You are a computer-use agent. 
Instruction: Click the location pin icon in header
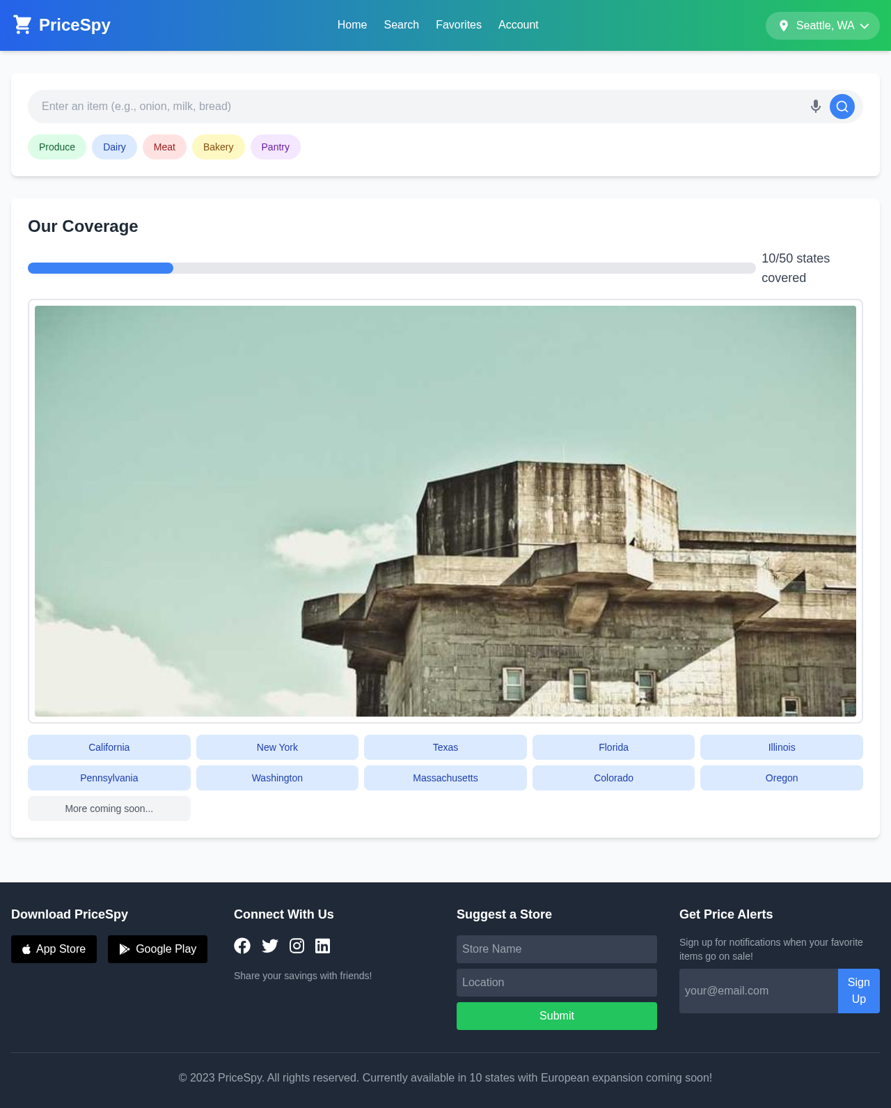click(x=783, y=26)
